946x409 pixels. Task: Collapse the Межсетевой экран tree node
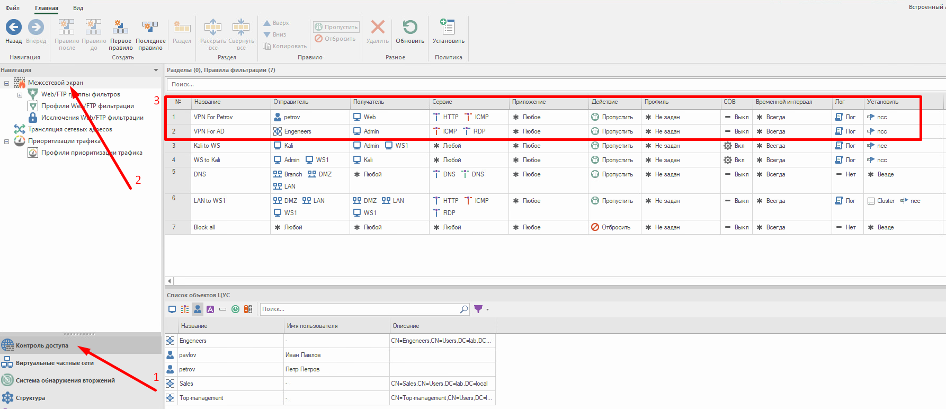pos(6,83)
